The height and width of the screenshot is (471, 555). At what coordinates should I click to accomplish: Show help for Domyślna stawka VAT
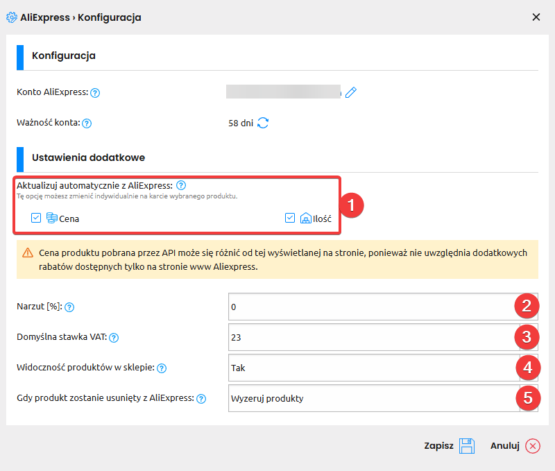point(114,338)
